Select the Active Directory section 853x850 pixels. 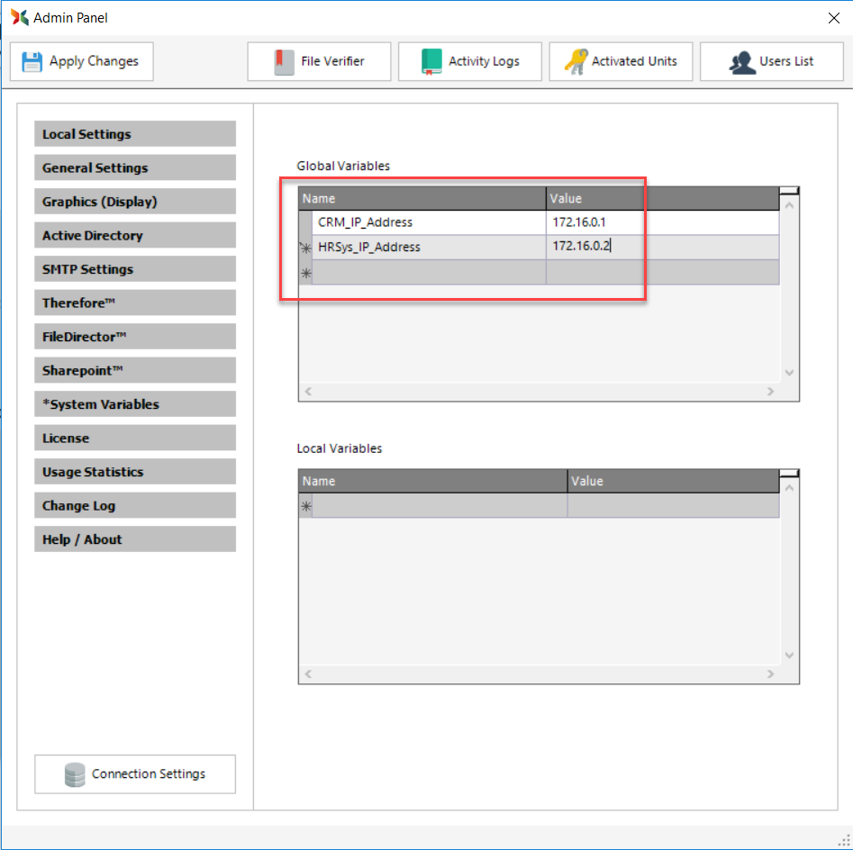pos(135,235)
